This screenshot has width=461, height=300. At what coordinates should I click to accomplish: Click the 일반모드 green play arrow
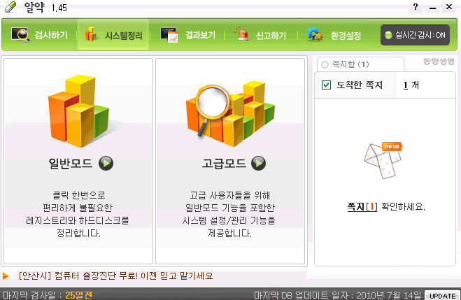[x=106, y=163]
